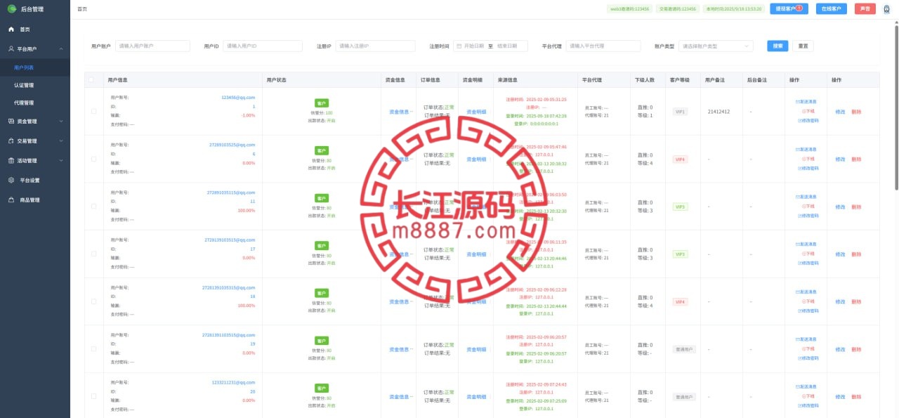Image resolution: width=899 pixels, height=418 pixels.
Task: Check the row checkbox for user ID 17
Action: pos(94,254)
